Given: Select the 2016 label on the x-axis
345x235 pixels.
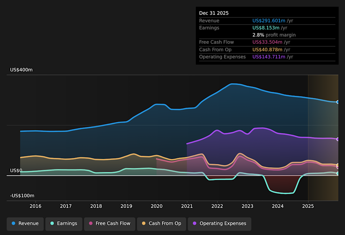Looking at the screenshot, I should pyautogui.click(x=35, y=206).
